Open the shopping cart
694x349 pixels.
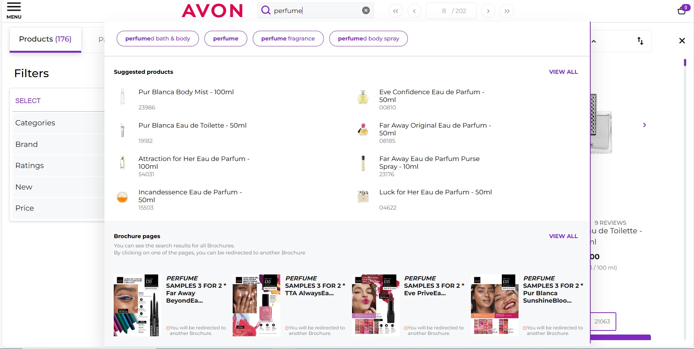682,11
